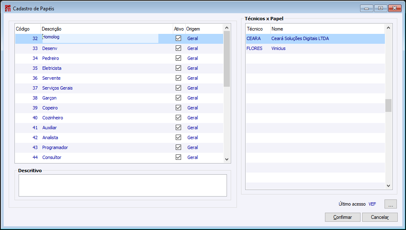
Task: Select the Cozinheiro row
Action: pos(119,118)
